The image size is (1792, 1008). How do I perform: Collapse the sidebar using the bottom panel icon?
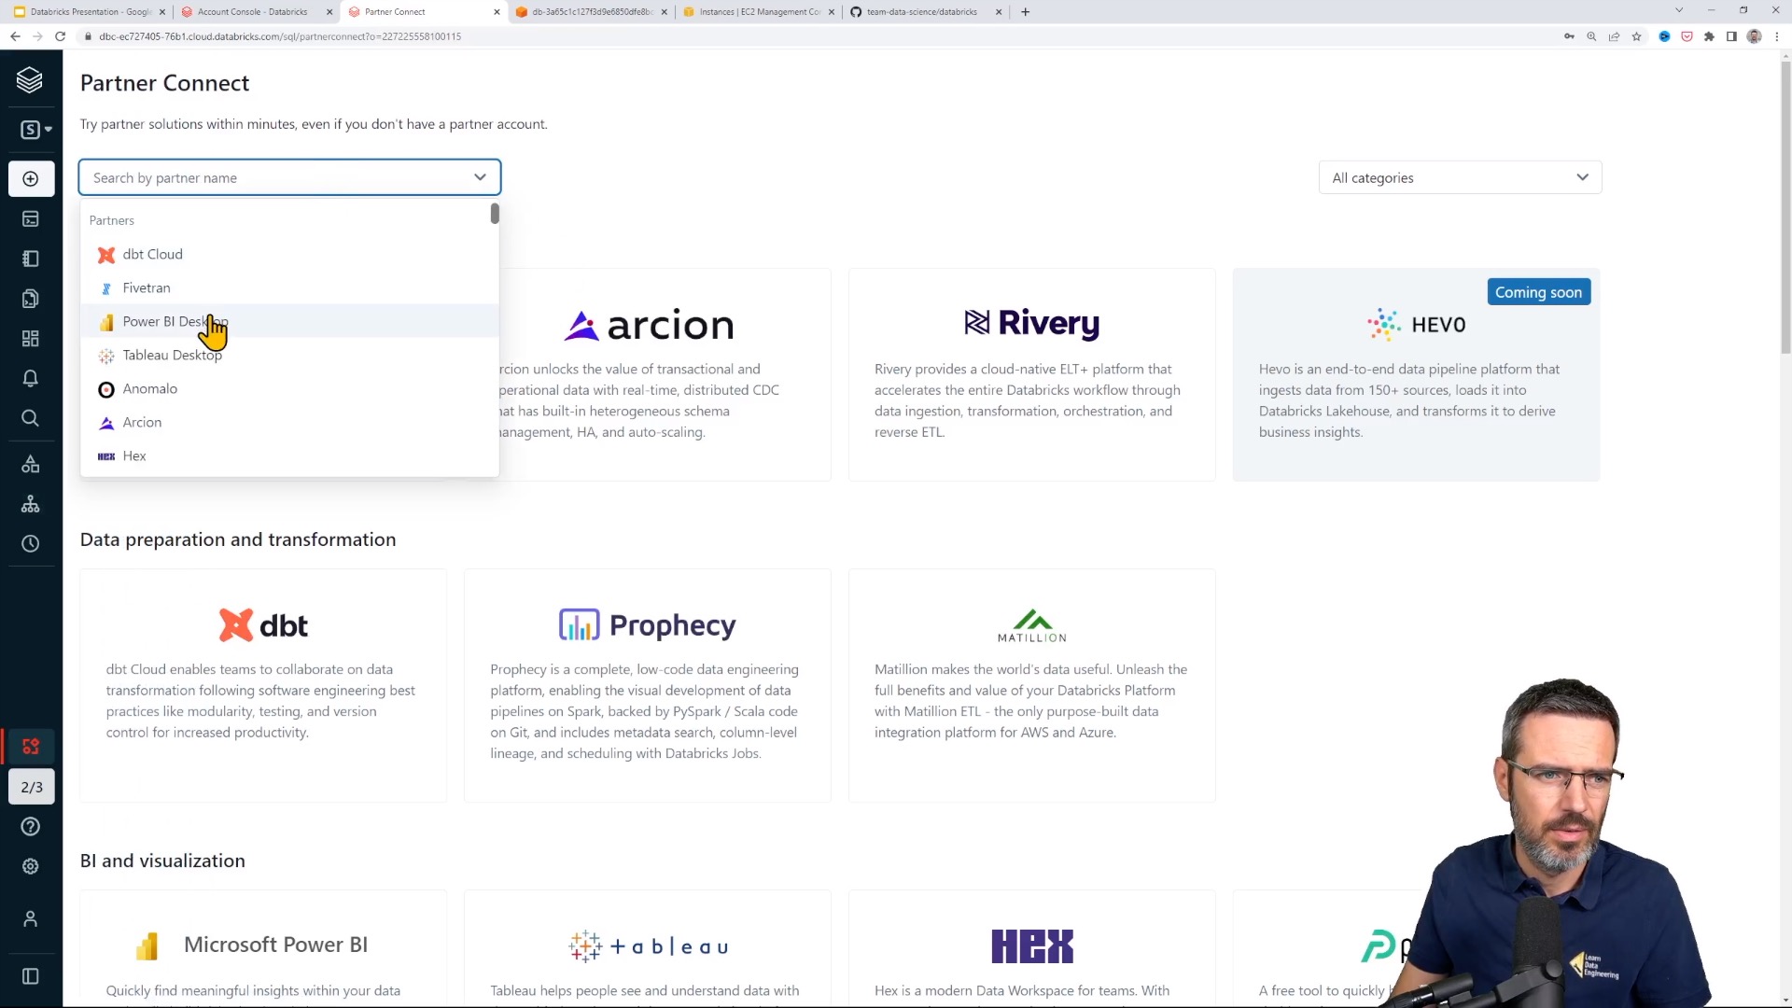tap(31, 976)
